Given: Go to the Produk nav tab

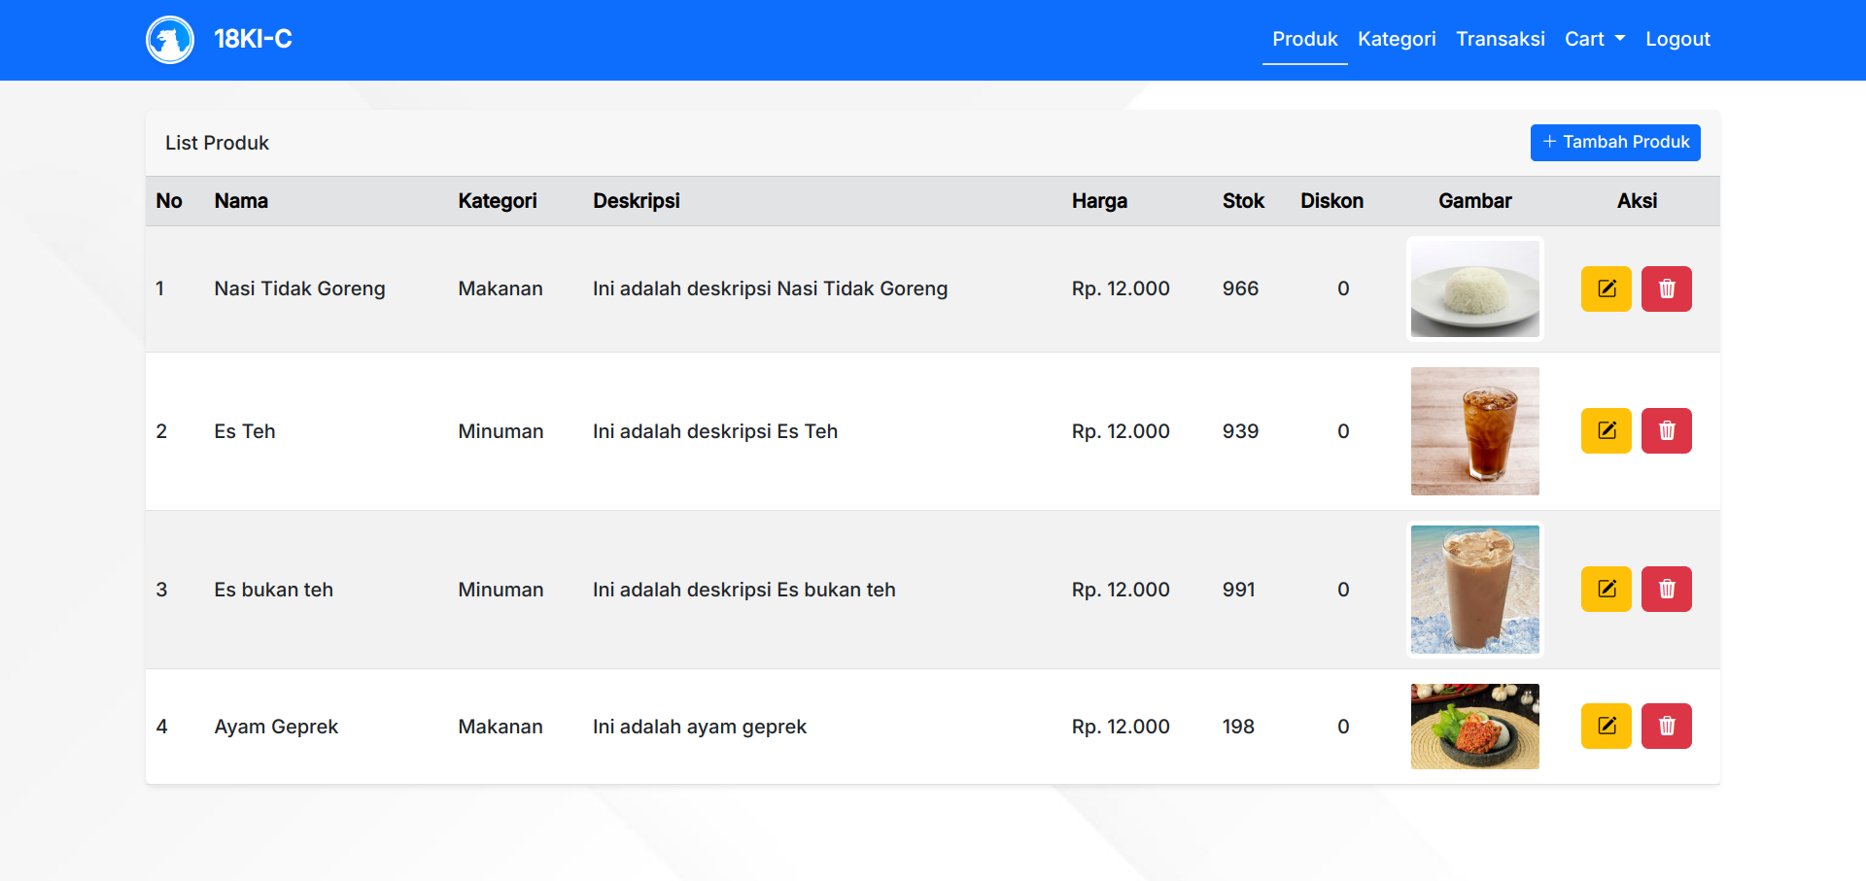Looking at the screenshot, I should click(x=1304, y=39).
